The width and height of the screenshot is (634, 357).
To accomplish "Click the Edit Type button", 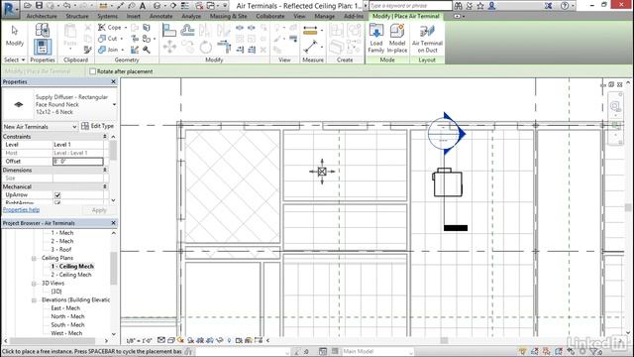I will point(97,126).
